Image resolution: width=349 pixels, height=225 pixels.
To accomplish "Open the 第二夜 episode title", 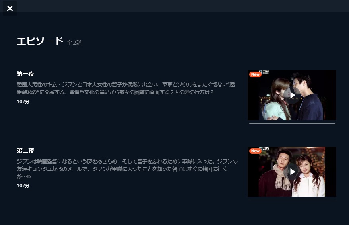I will [x=25, y=151].
